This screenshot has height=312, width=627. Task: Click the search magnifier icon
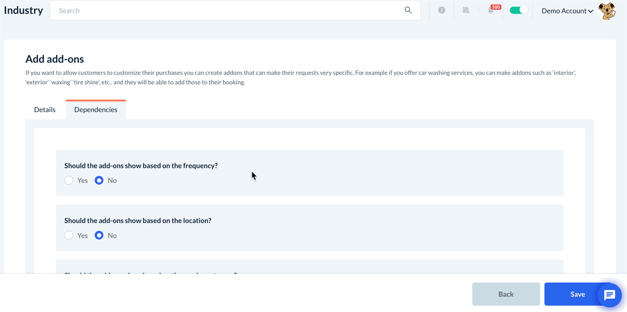tap(408, 10)
